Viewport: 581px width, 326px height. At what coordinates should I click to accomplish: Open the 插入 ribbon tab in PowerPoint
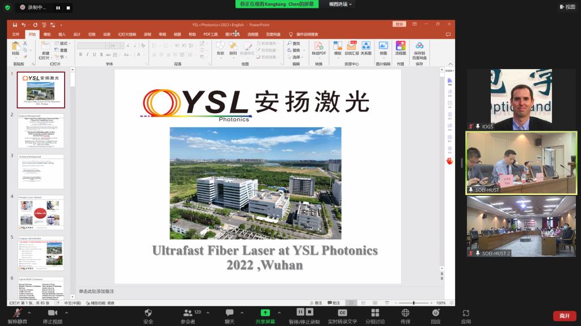pyautogui.click(x=62, y=34)
